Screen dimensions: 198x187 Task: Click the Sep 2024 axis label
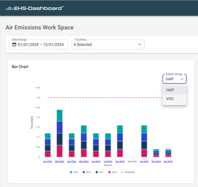pyautogui.click(x=132, y=162)
